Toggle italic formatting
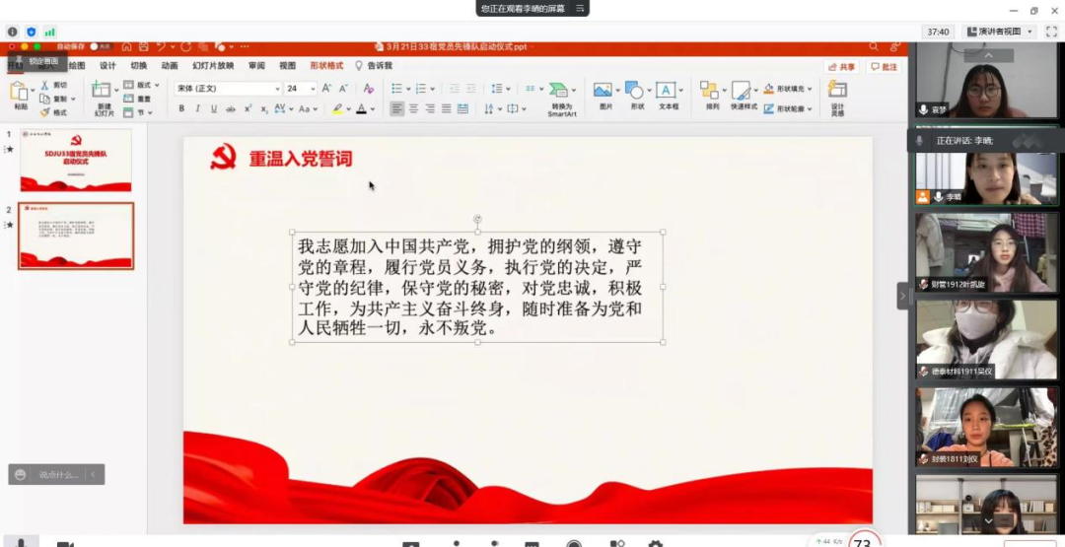This screenshot has height=547, width=1065. [x=197, y=108]
